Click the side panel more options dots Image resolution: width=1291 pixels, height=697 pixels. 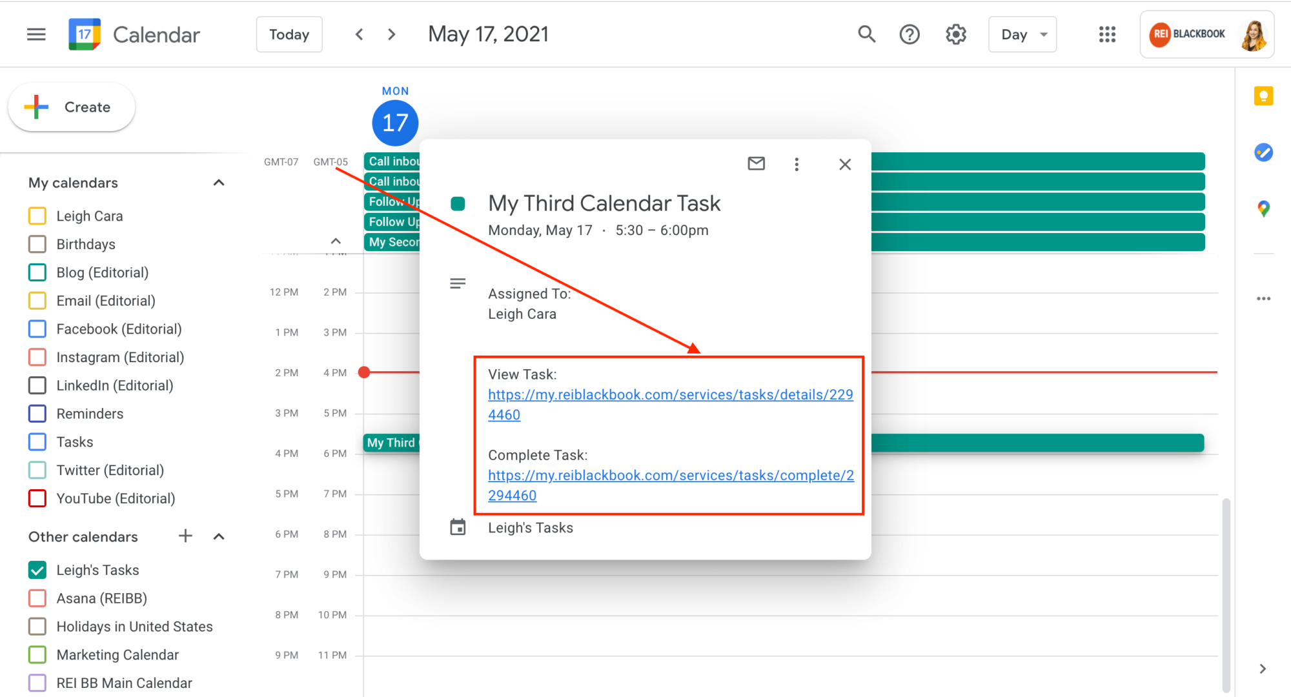[x=1263, y=298]
